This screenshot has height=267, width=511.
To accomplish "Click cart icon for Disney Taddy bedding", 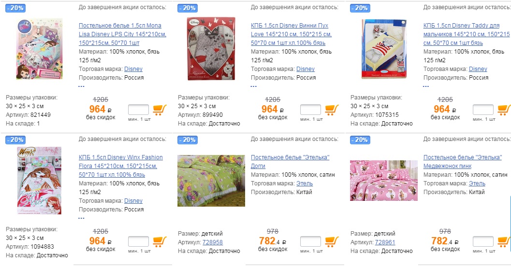I will click(504, 110).
